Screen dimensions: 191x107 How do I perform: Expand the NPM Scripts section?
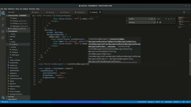coord(18,99)
